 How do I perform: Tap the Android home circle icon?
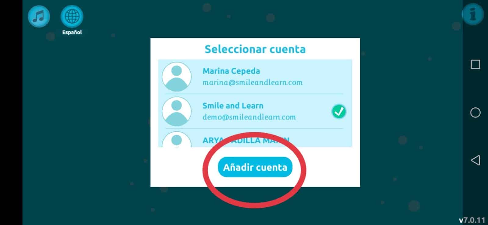(x=475, y=112)
